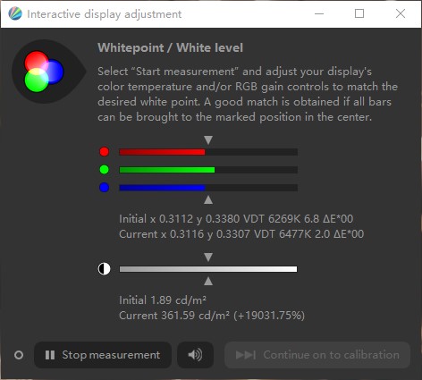The width and height of the screenshot is (422, 380).
Task: Click the Stop measurement button
Action: pos(103,355)
